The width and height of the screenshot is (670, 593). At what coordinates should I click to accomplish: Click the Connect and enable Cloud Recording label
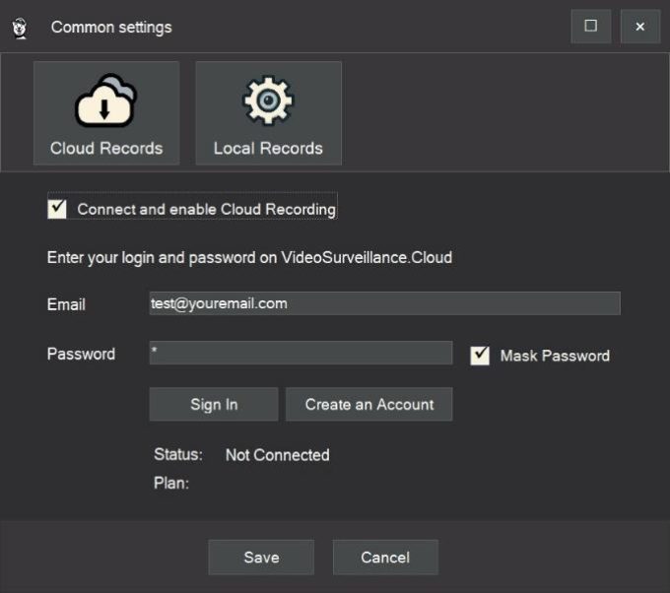tap(206, 209)
